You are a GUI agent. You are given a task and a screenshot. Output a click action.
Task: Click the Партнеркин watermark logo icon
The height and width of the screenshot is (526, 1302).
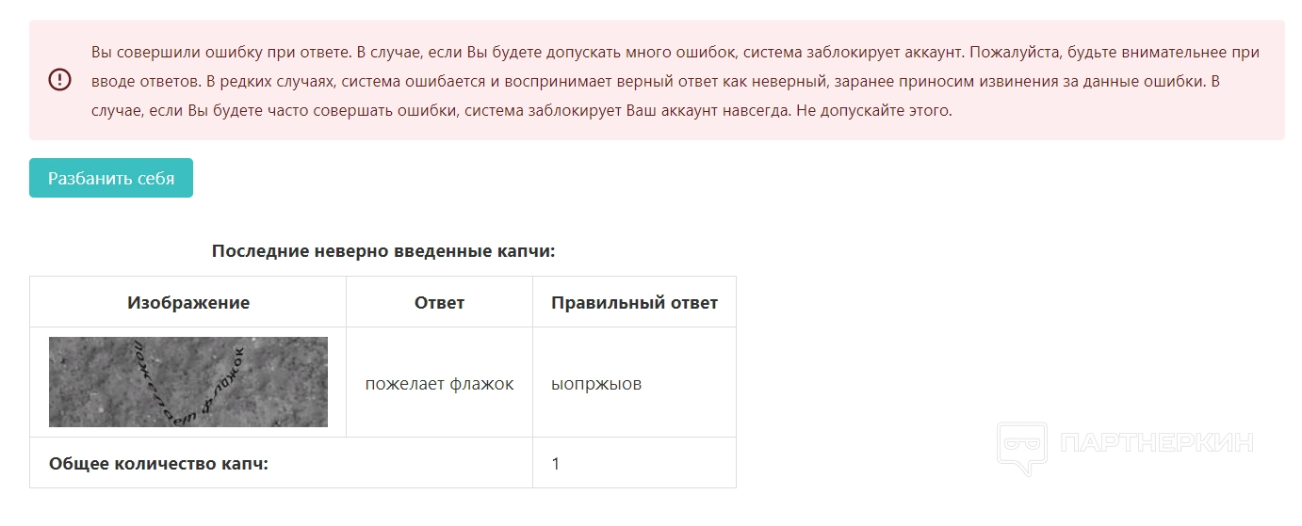tap(1021, 448)
